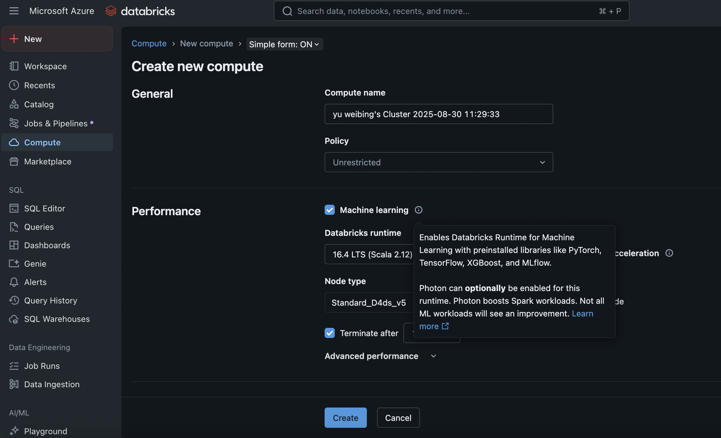This screenshot has height=438, width=721.
Task: Click the New compute breadcrumb
Action: click(x=206, y=43)
